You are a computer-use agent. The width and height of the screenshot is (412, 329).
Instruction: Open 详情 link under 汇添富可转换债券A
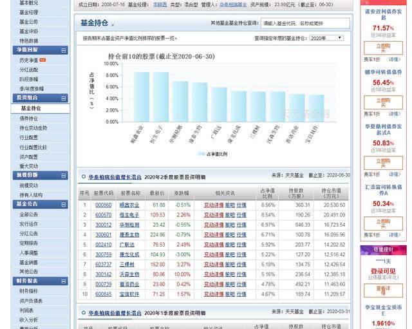(x=395, y=235)
